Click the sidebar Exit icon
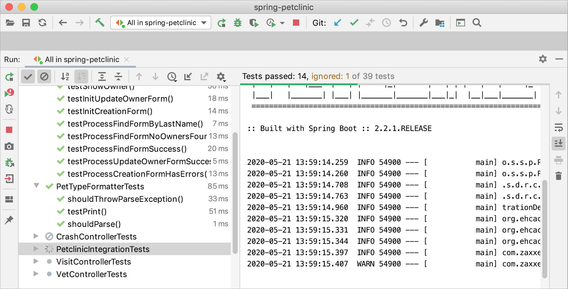568x289 pixels. tap(9, 179)
